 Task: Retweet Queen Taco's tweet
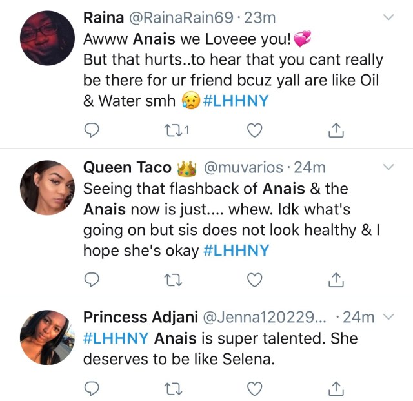pos(172,279)
